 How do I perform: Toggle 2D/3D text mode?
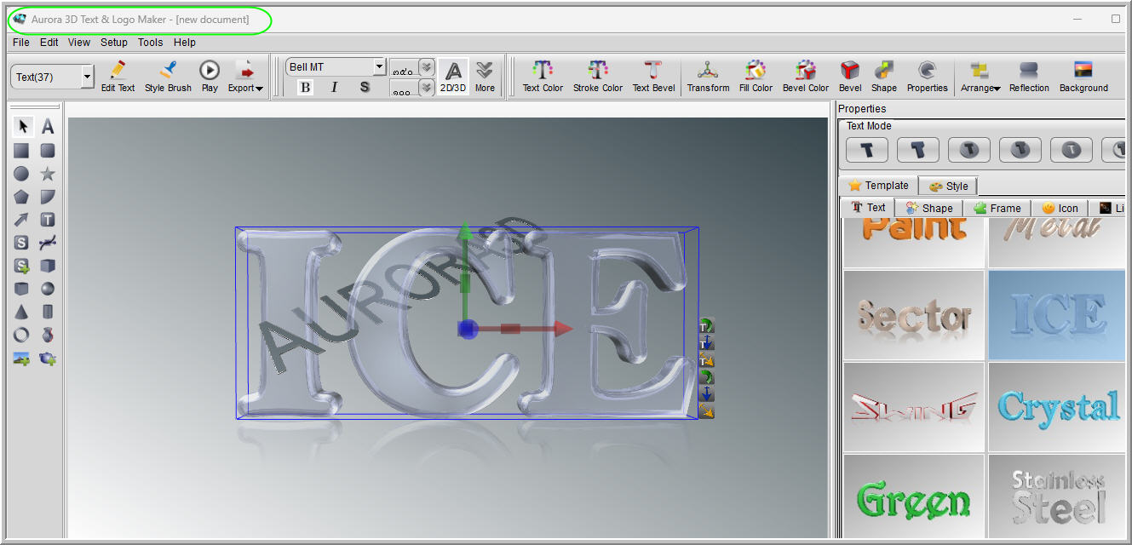[x=453, y=76]
